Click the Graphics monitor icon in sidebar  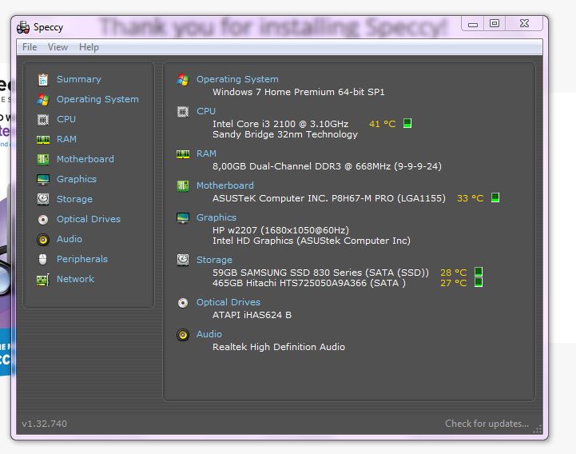[43, 179]
